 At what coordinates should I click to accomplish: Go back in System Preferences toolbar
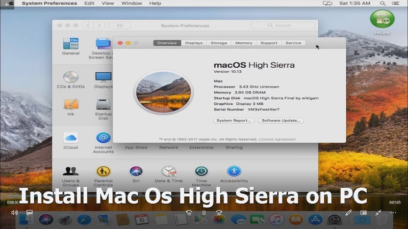coord(88,25)
